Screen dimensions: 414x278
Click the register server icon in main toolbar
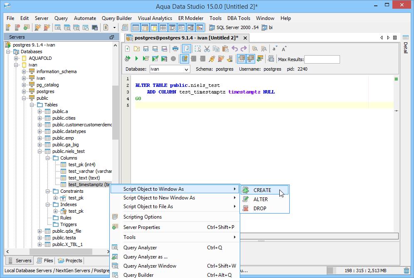[8, 27]
